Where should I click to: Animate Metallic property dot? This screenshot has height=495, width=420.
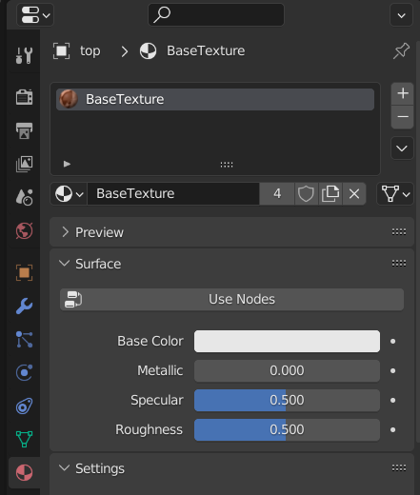point(393,370)
